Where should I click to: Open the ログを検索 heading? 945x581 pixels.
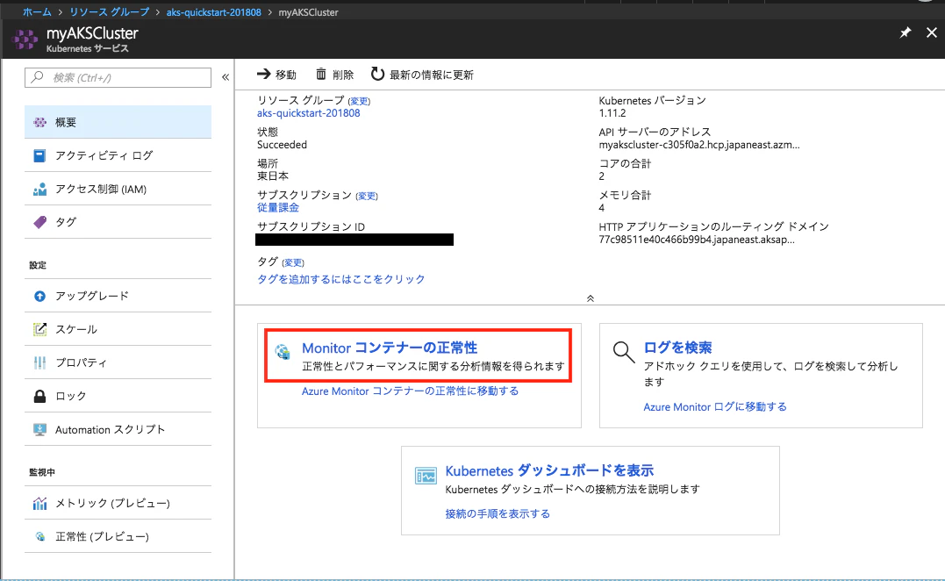point(678,348)
